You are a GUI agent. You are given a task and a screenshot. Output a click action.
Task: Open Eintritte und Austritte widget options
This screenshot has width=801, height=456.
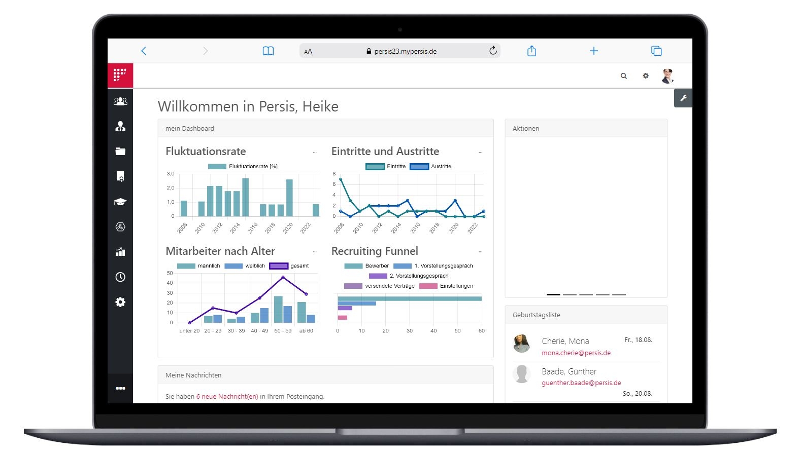[x=480, y=152]
